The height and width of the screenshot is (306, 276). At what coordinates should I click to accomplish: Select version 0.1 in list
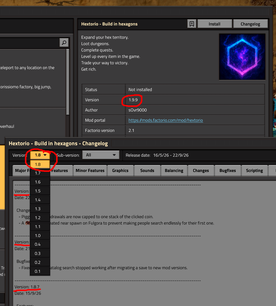40,271
